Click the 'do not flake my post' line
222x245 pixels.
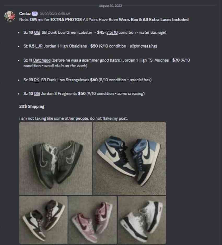73,118
